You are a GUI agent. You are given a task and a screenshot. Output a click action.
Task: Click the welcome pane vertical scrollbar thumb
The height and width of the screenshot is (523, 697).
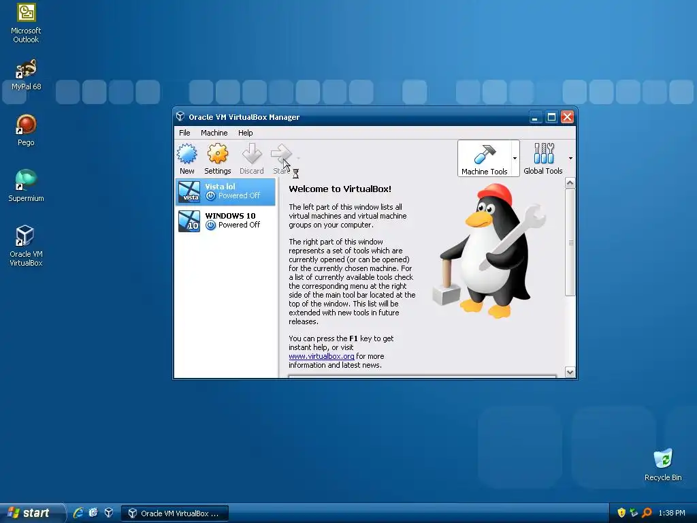point(570,242)
